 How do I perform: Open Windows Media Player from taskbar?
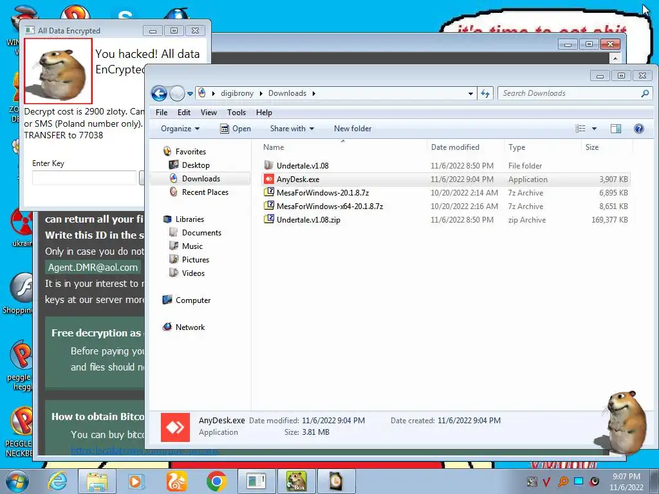point(136,481)
